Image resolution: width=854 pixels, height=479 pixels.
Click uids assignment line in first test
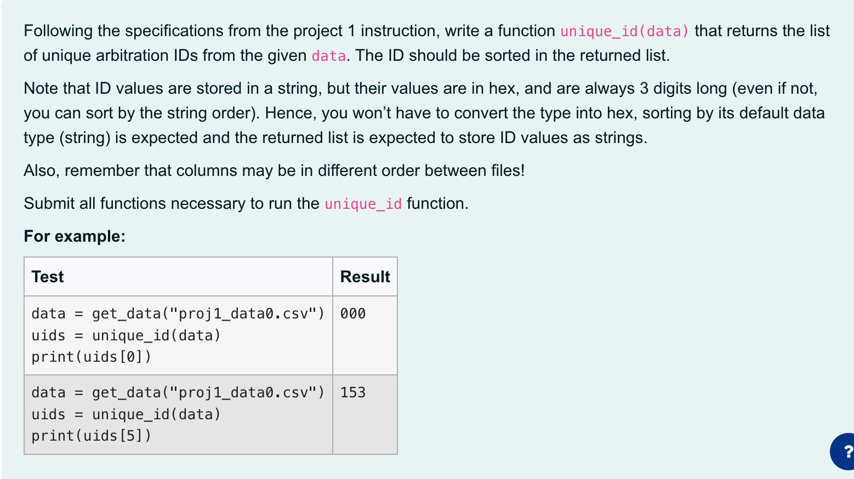pyautogui.click(x=126, y=335)
